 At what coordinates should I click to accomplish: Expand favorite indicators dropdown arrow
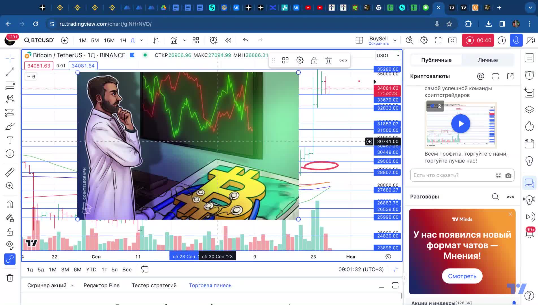point(185,40)
